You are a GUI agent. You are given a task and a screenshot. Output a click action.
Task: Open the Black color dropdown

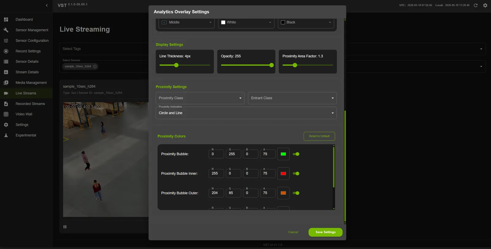pos(306,22)
